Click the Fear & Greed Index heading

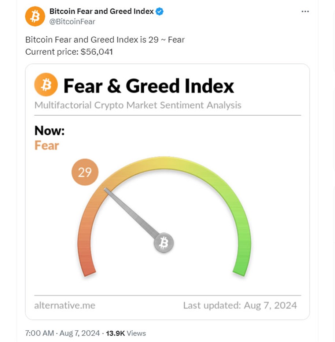pyautogui.click(x=149, y=86)
